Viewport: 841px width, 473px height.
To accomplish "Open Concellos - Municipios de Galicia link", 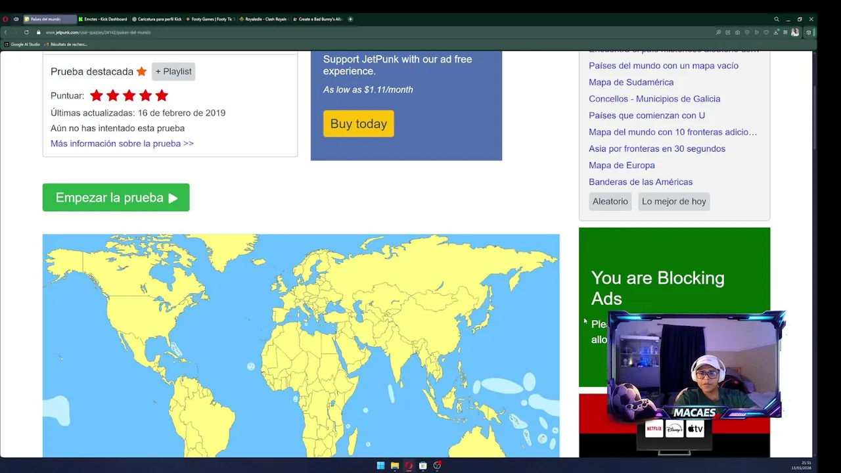I will click(x=654, y=99).
